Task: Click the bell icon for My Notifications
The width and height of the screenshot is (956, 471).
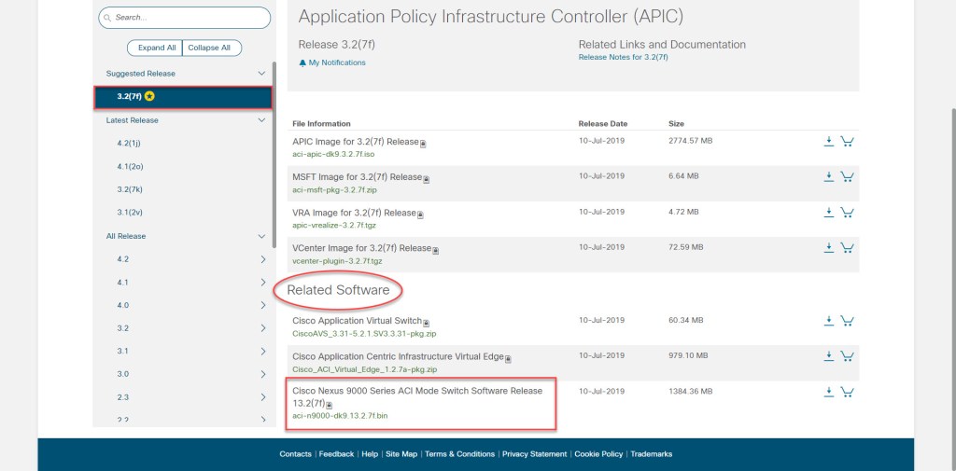Action: 302,62
